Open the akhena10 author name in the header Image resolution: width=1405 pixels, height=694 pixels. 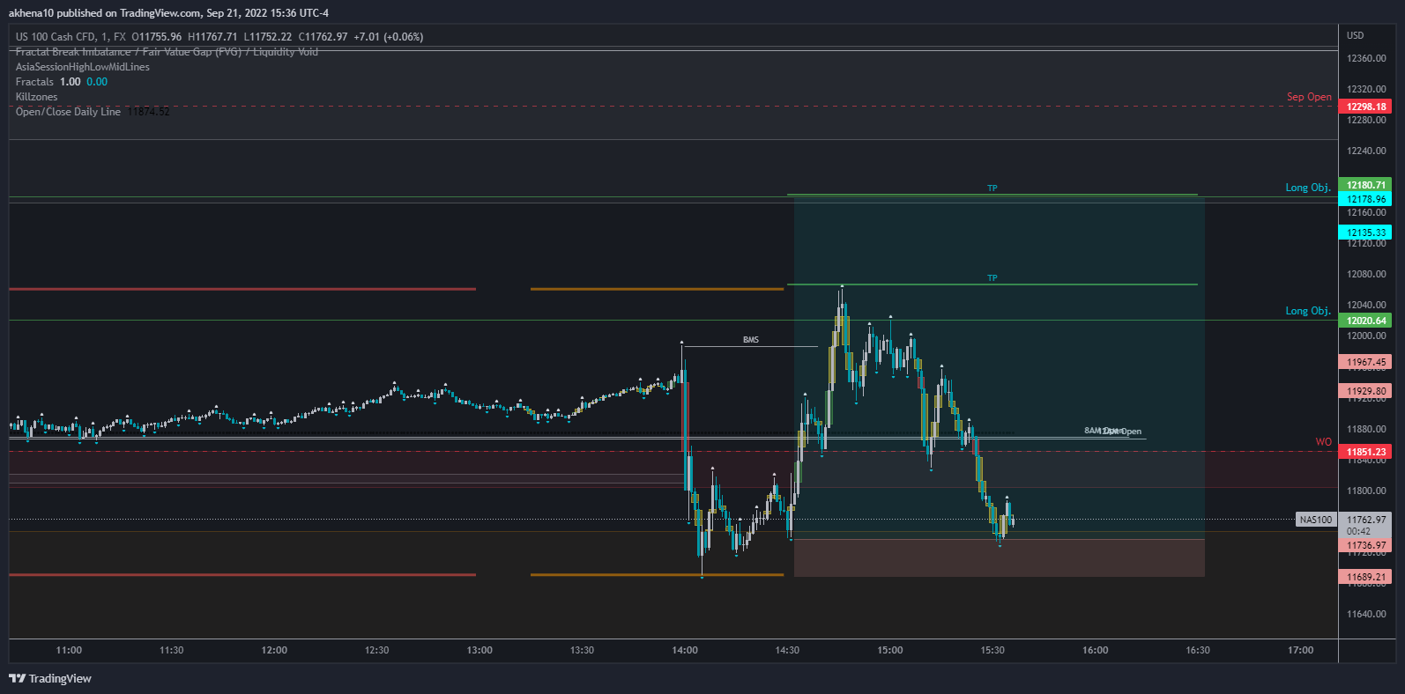click(31, 13)
